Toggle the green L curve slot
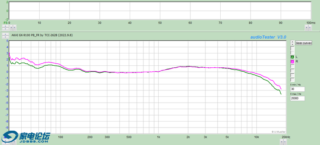Screen dimensions: 320x145 pyautogui.click(x=292, y=57)
